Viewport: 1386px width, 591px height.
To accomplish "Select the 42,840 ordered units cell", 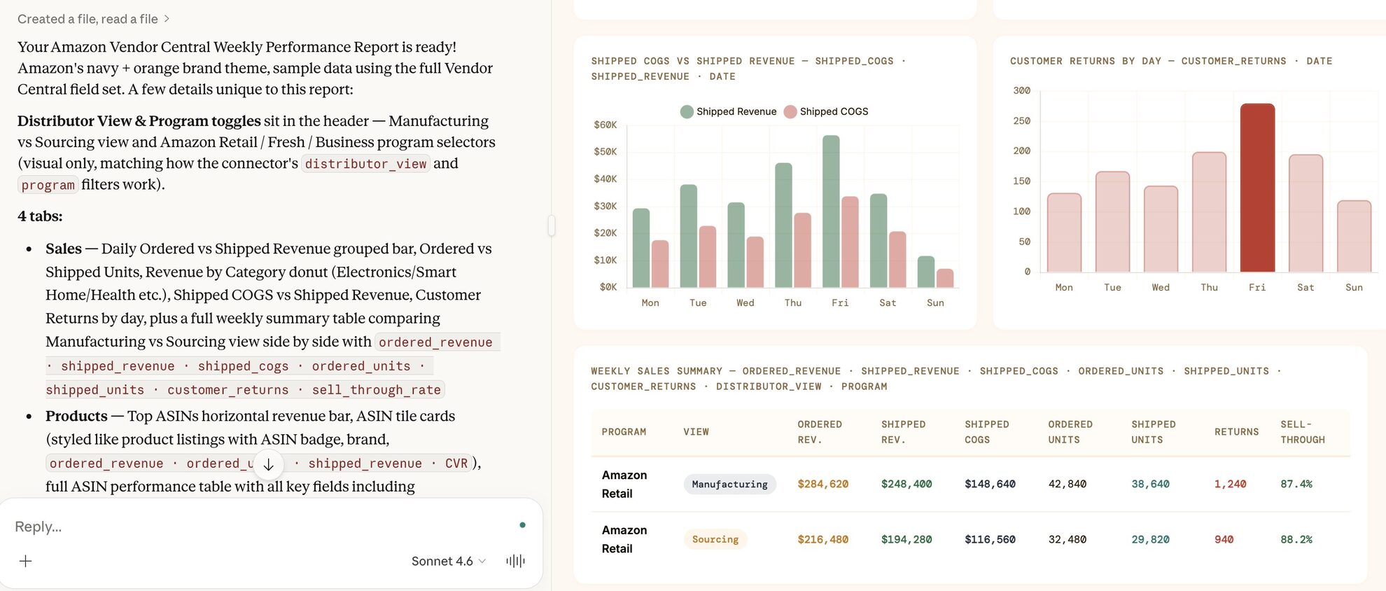I will tap(1067, 484).
